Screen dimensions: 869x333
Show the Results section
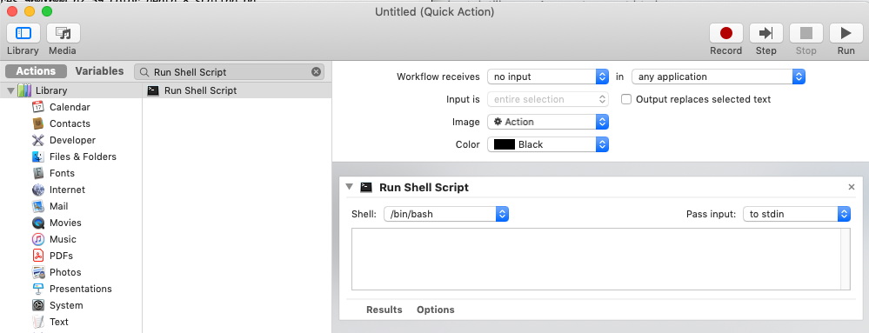click(x=384, y=310)
